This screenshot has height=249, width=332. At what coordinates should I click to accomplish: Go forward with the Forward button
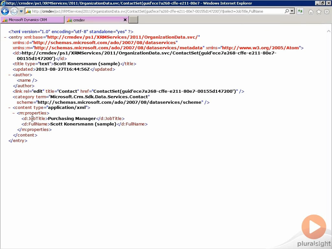point(14,11)
